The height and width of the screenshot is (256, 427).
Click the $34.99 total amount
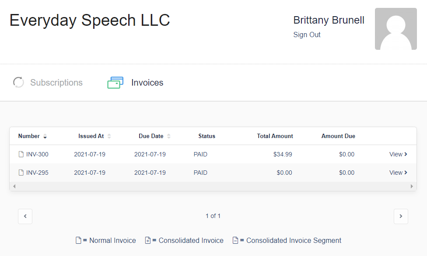pyautogui.click(x=283, y=154)
